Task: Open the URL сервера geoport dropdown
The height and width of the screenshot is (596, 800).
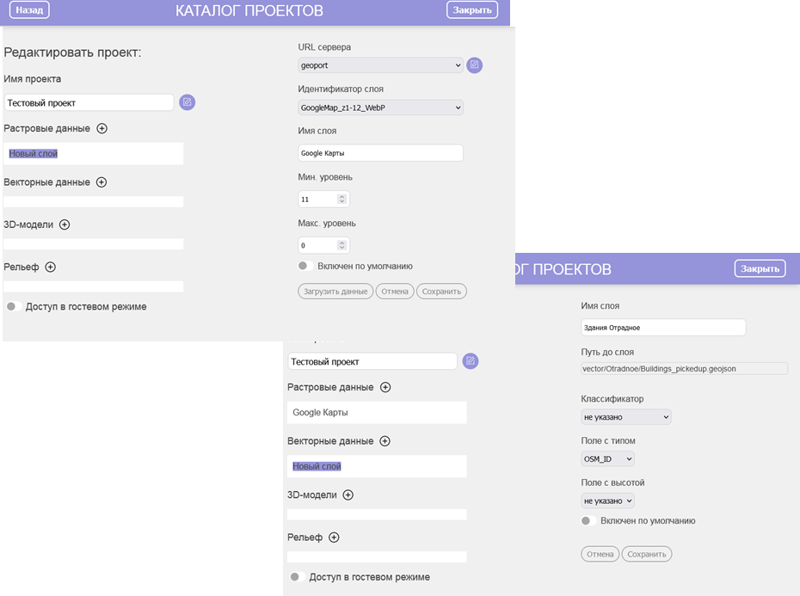Action: click(380, 65)
